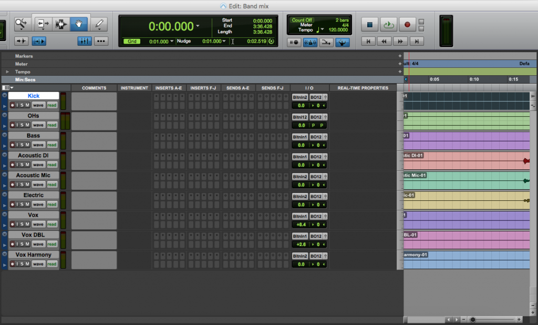Record-enable the Bass track
Screen dimensions: 538x325
click(12, 145)
